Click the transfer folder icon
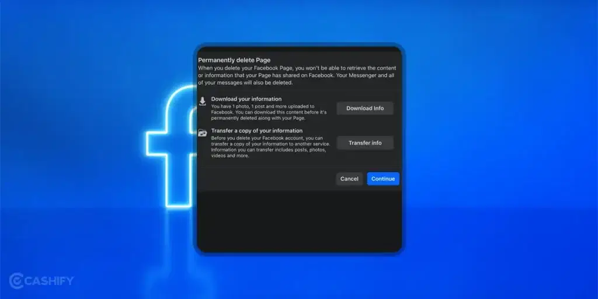The width and height of the screenshot is (598, 299). point(203,133)
